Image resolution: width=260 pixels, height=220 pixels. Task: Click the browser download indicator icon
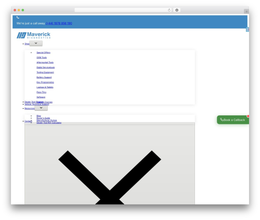click(x=177, y=10)
